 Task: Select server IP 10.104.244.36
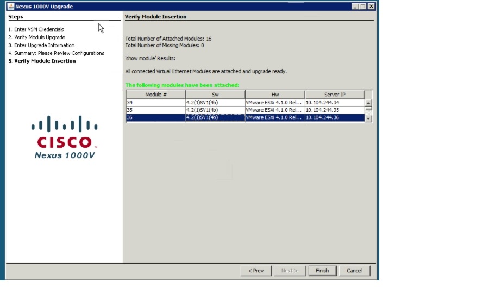click(335, 117)
